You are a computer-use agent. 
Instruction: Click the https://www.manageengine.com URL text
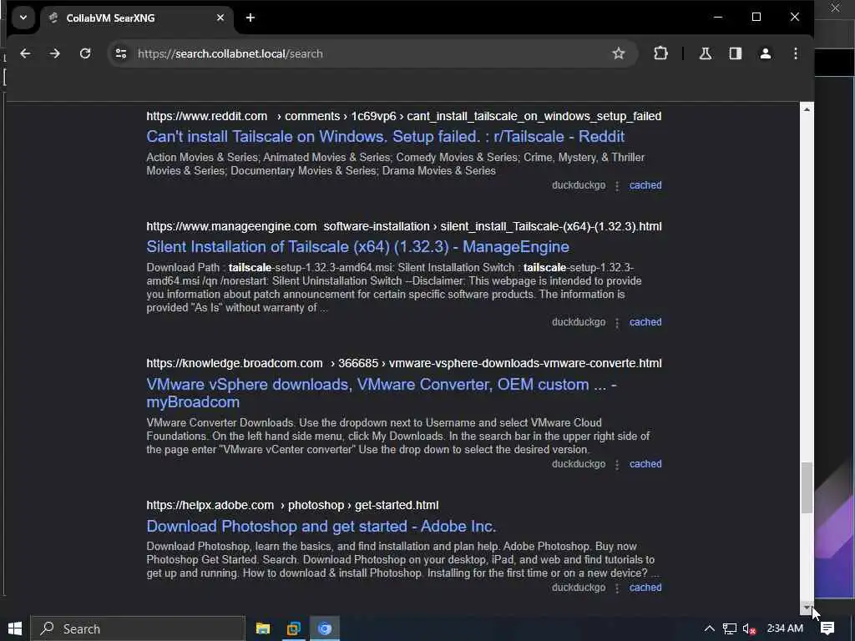[x=231, y=226]
